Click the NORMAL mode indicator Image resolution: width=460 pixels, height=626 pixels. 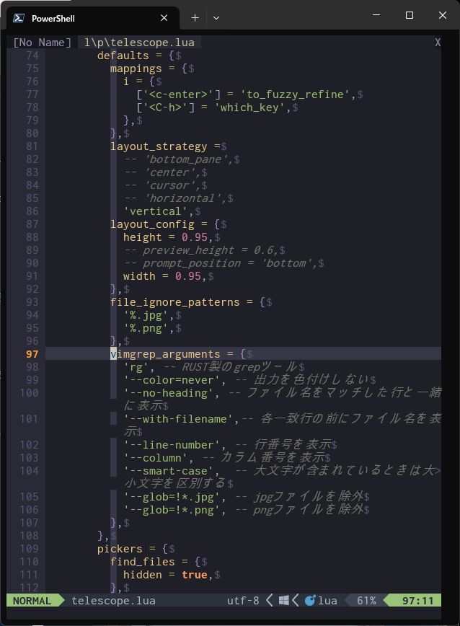[x=32, y=600]
